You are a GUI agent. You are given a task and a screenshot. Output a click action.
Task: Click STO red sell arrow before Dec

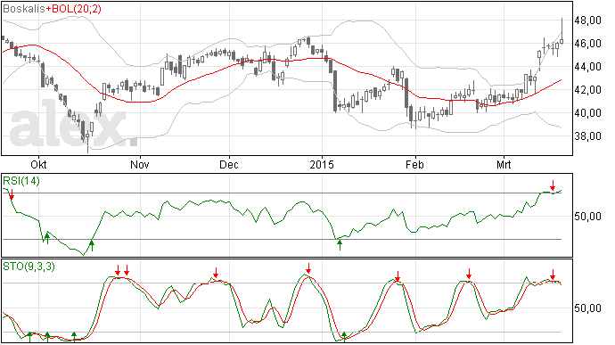(216, 273)
